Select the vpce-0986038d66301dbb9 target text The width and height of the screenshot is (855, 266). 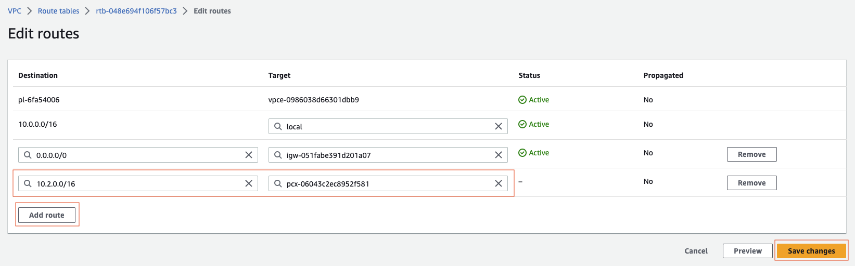(x=314, y=100)
